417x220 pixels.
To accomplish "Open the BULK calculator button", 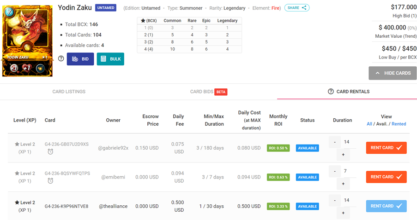I will tap(110, 59).
